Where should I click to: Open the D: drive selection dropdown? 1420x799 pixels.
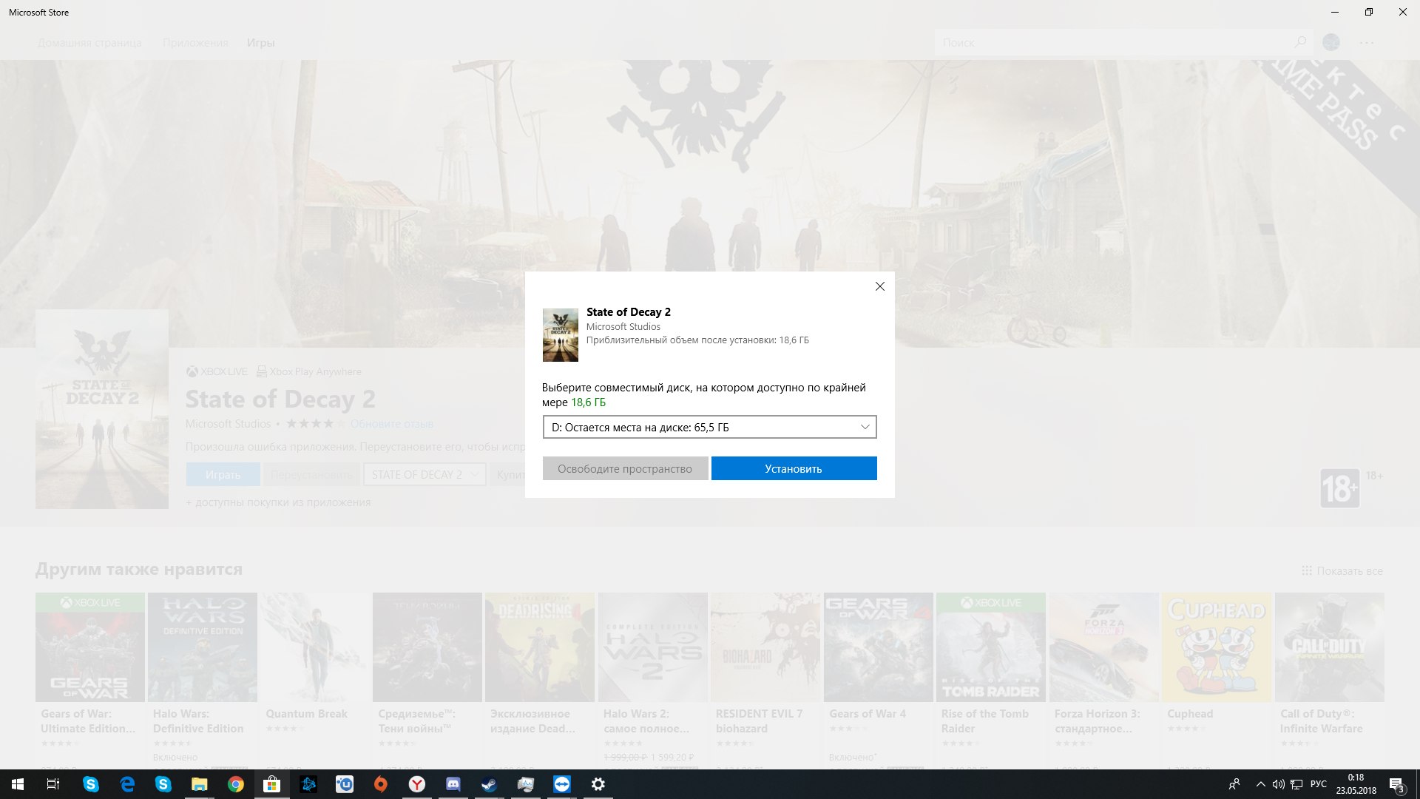coord(709,427)
